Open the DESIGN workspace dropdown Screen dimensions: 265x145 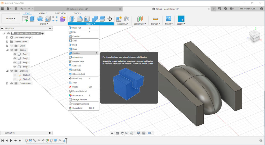coord(11,19)
